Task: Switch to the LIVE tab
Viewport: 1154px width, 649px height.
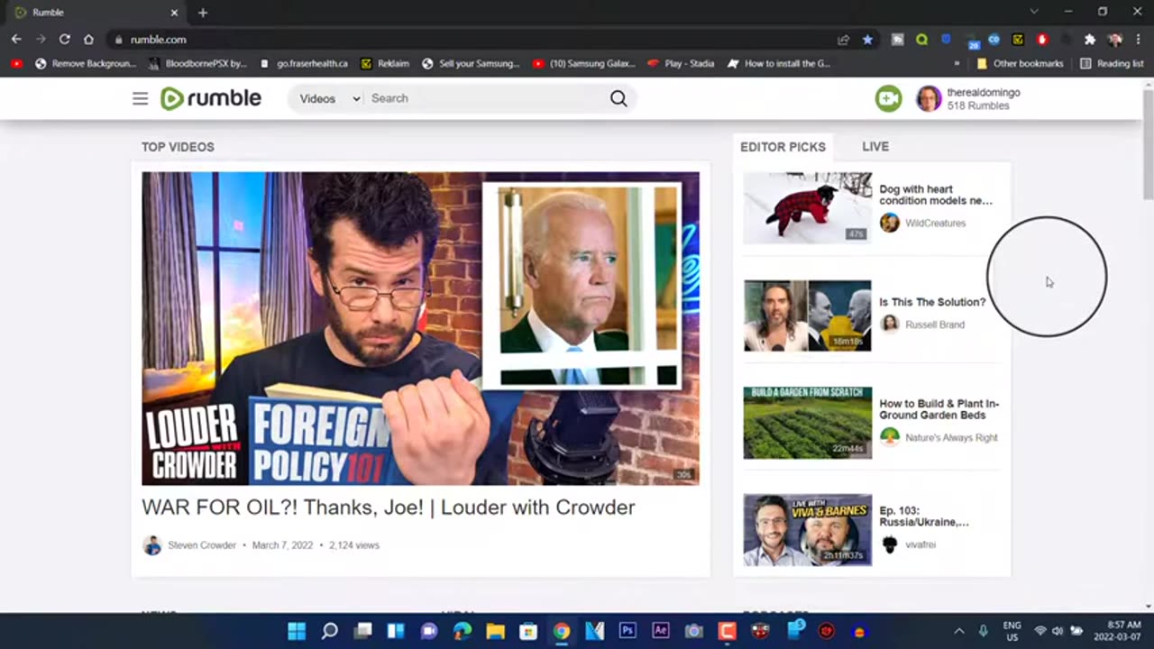Action: [x=875, y=146]
